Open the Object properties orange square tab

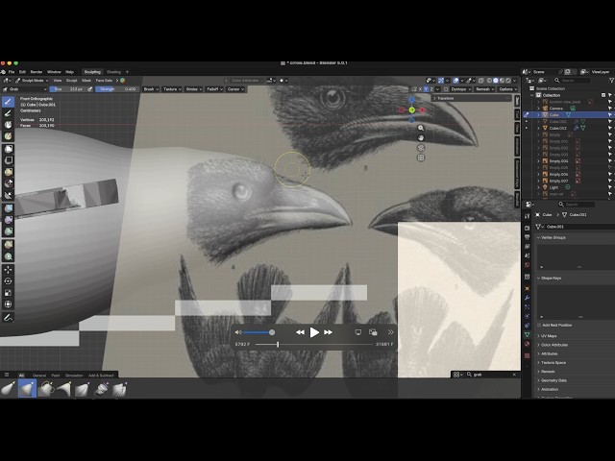point(528,288)
